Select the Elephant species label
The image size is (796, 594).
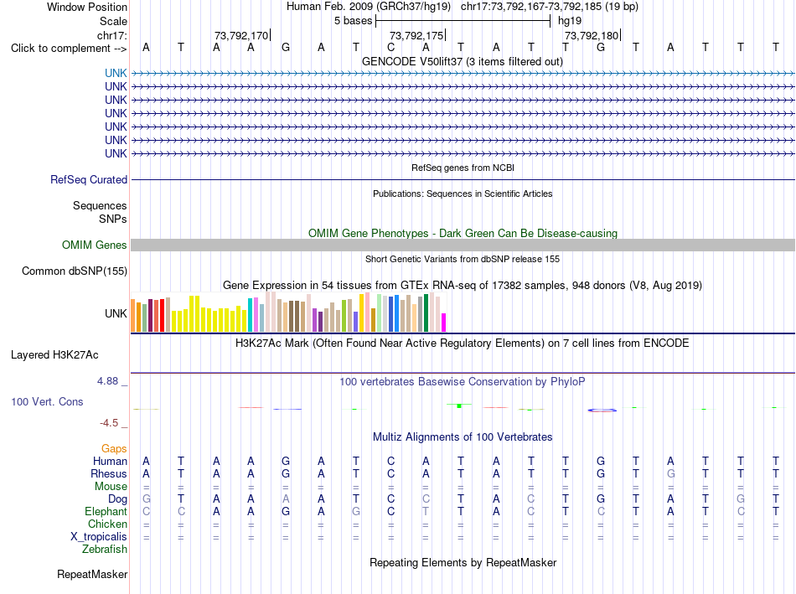pos(106,511)
